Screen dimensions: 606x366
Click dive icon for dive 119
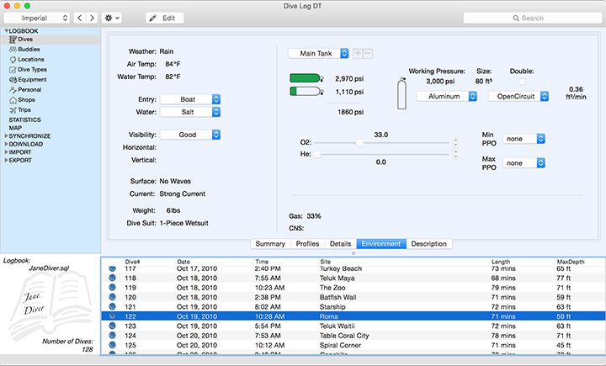(x=112, y=288)
